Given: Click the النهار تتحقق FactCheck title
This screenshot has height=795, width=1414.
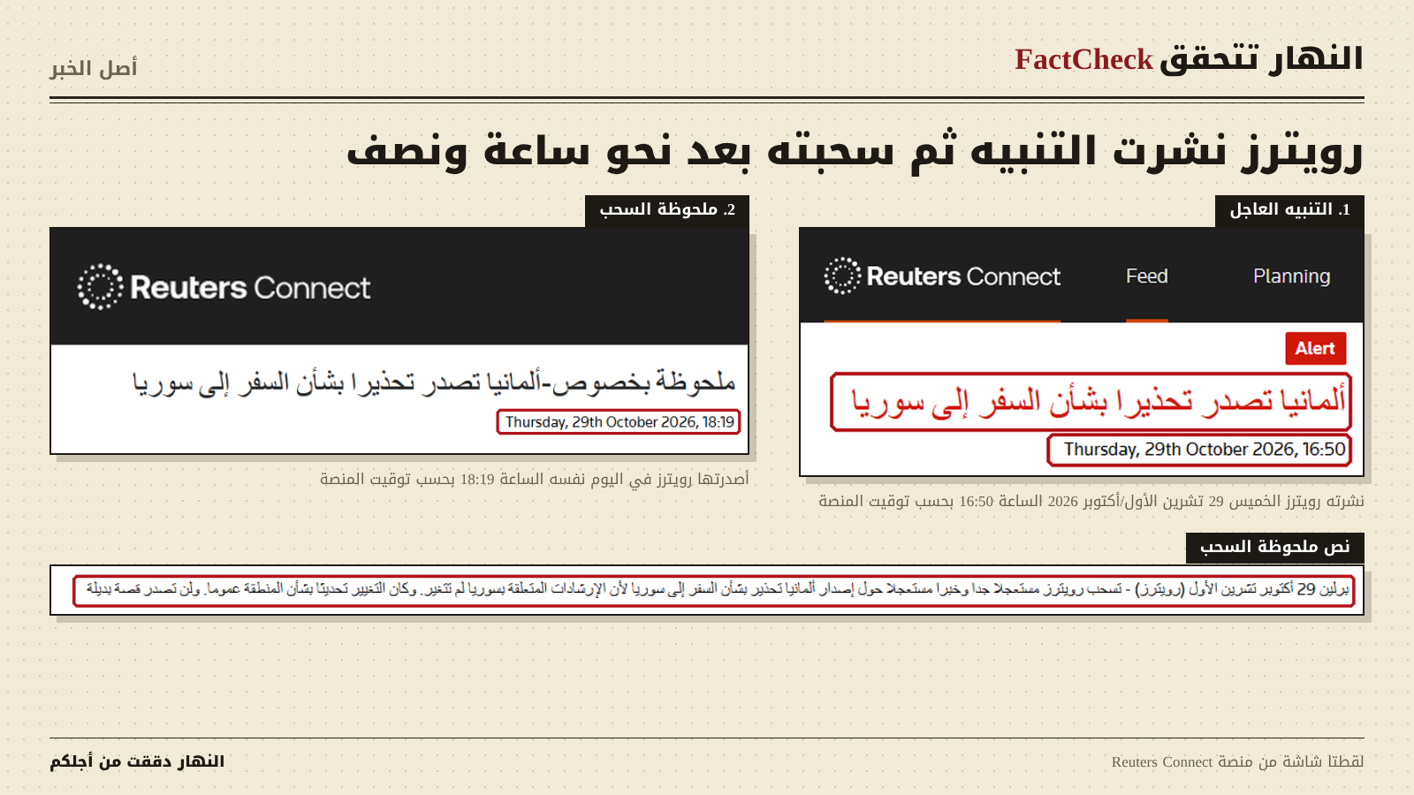Looking at the screenshot, I should (1189, 59).
